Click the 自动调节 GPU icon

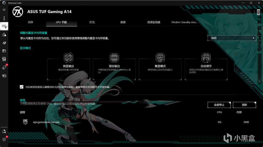[206, 57]
